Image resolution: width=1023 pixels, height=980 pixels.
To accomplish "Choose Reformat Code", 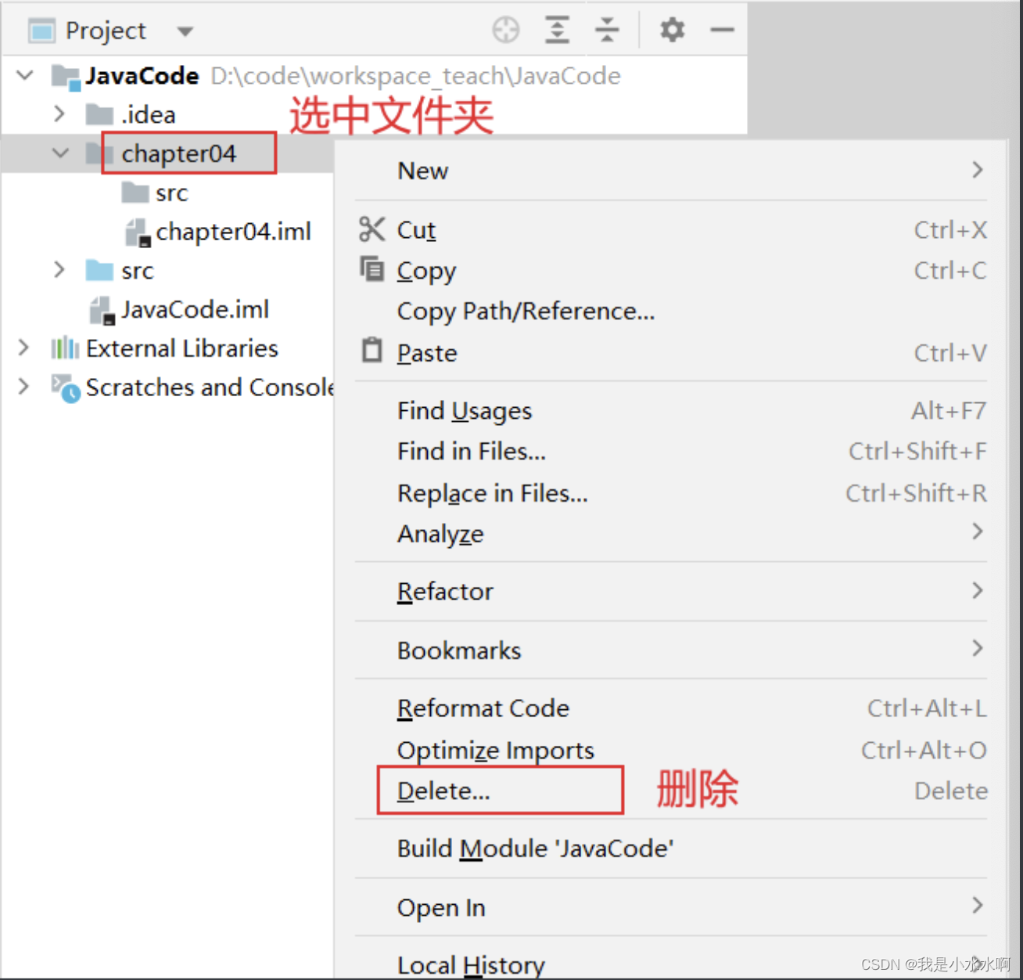I will coord(671,708).
